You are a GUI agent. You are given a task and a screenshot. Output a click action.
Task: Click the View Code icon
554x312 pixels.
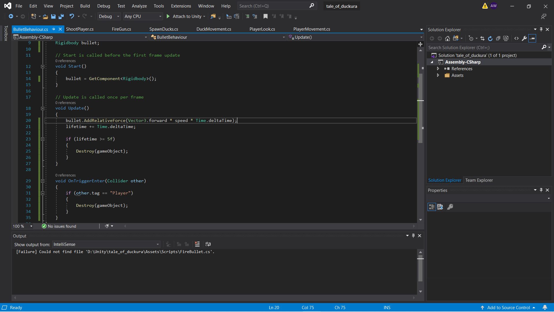[x=516, y=38]
